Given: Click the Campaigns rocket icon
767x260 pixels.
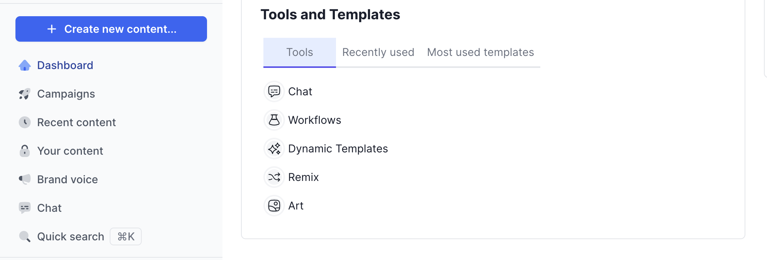Looking at the screenshot, I should point(25,94).
